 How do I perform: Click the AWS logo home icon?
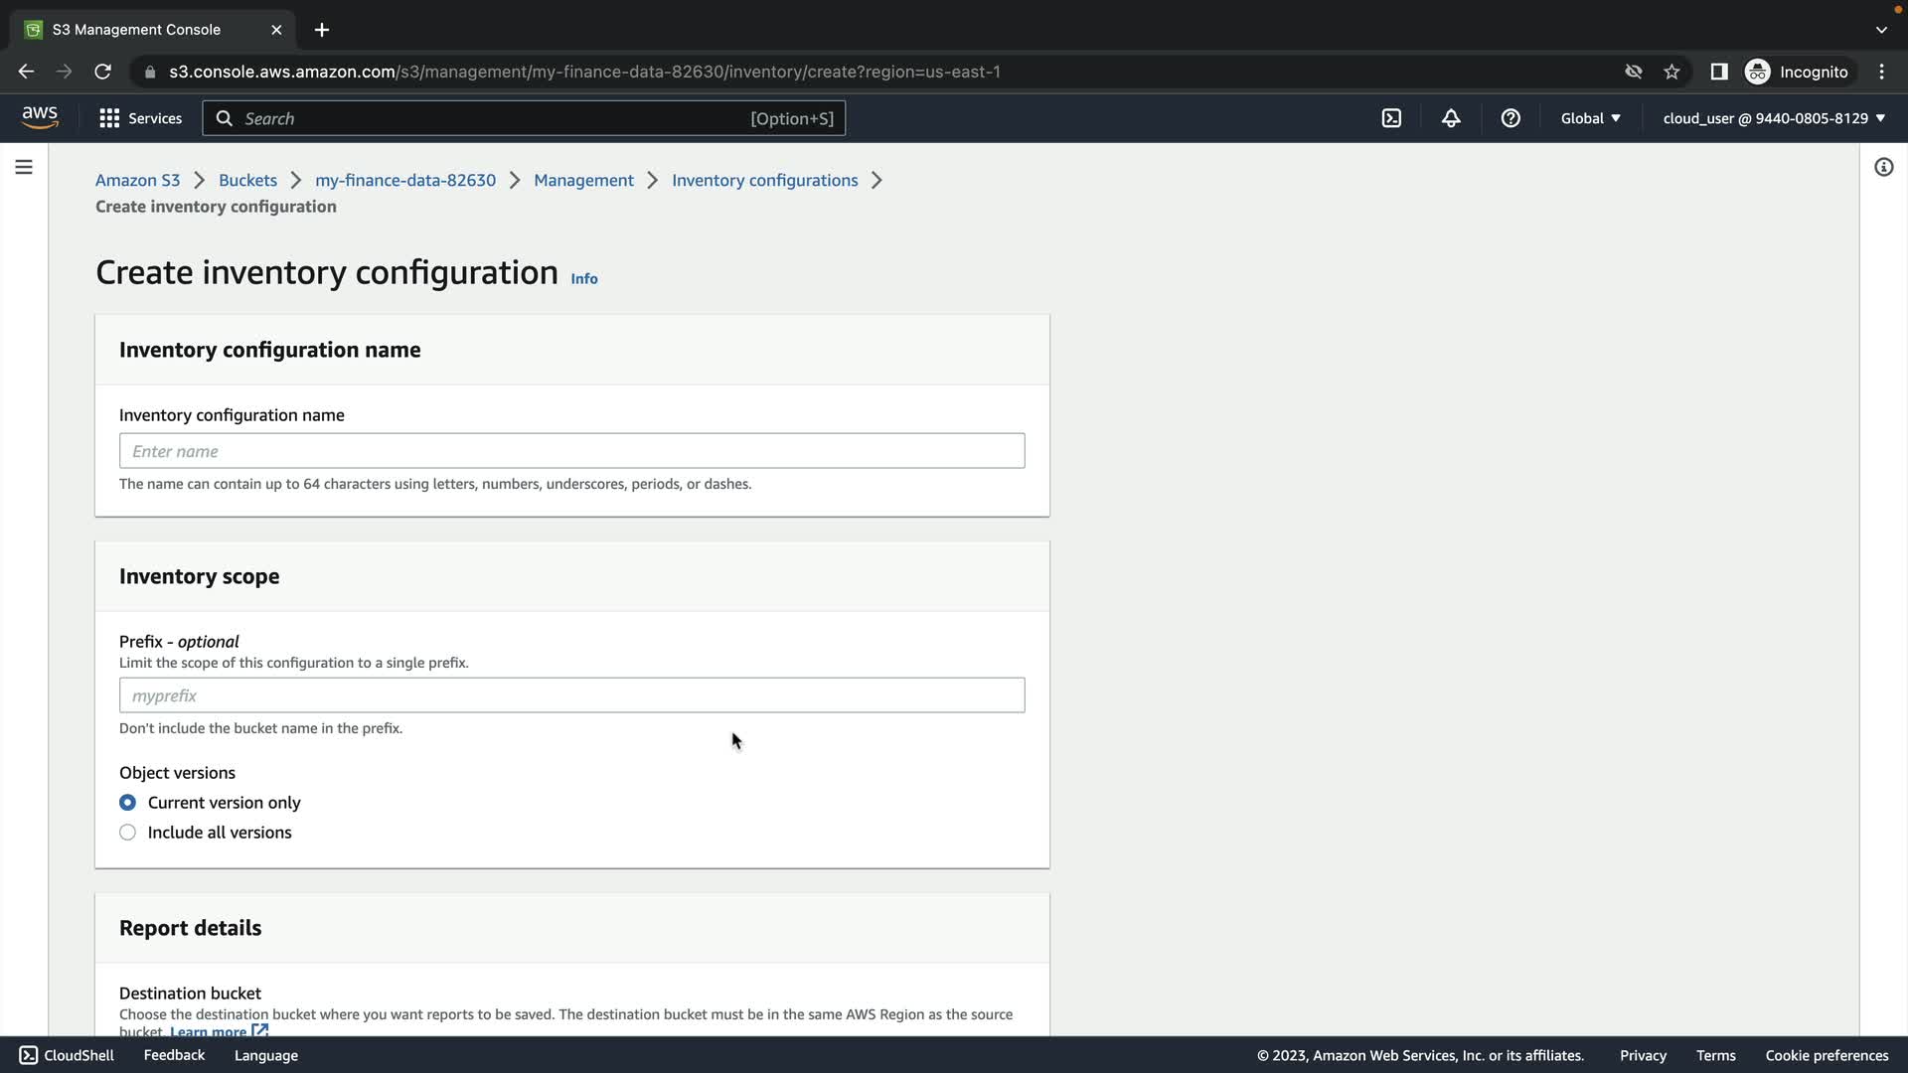pyautogui.click(x=40, y=117)
